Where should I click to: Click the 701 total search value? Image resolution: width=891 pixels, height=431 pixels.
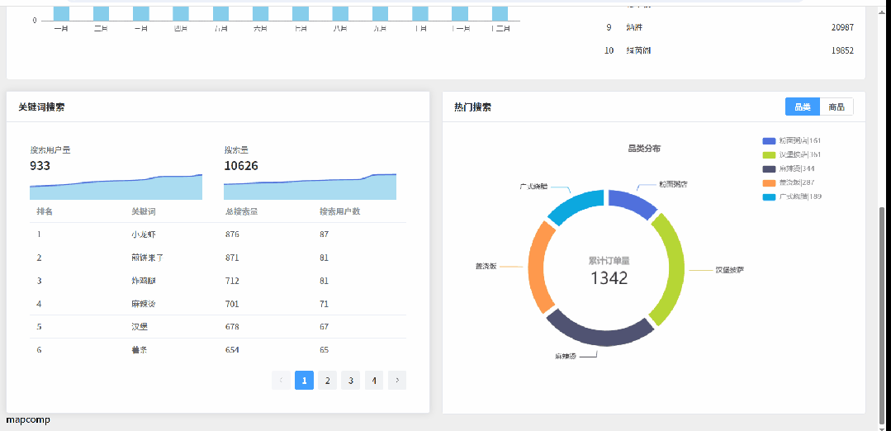[x=232, y=304]
